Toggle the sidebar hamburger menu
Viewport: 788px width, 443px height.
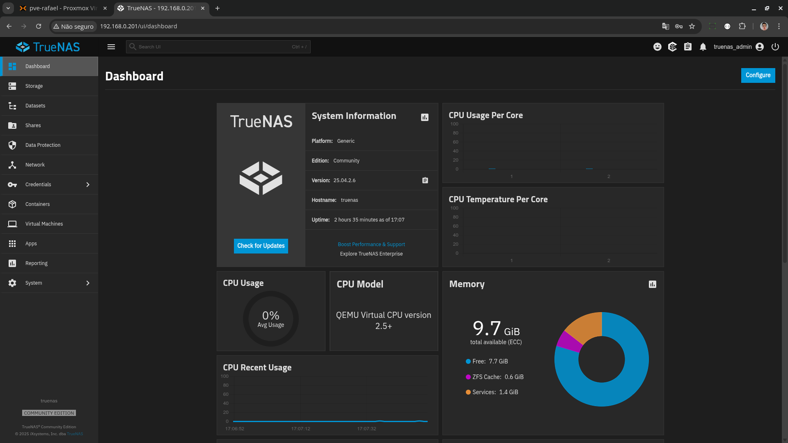coord(111,47)
